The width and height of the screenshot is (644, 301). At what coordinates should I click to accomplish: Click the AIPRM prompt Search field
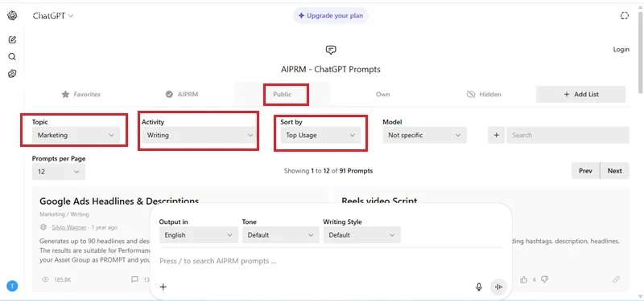pos(568,135)
